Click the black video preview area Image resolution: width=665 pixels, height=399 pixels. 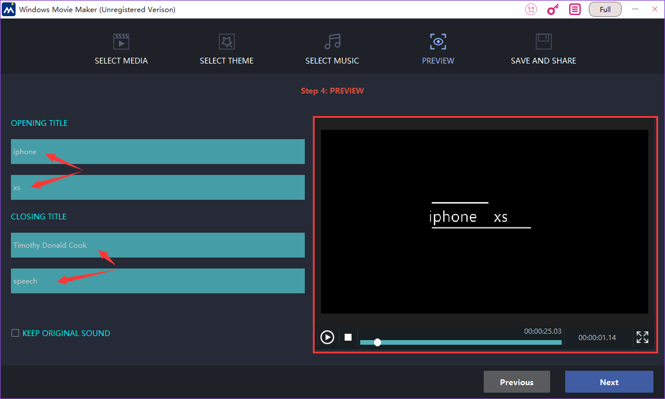484,222
